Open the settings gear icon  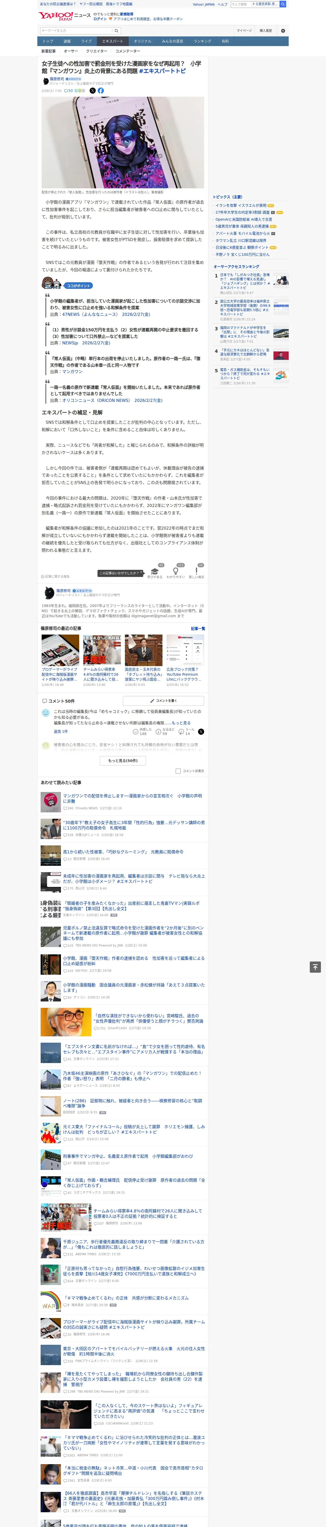283,31
